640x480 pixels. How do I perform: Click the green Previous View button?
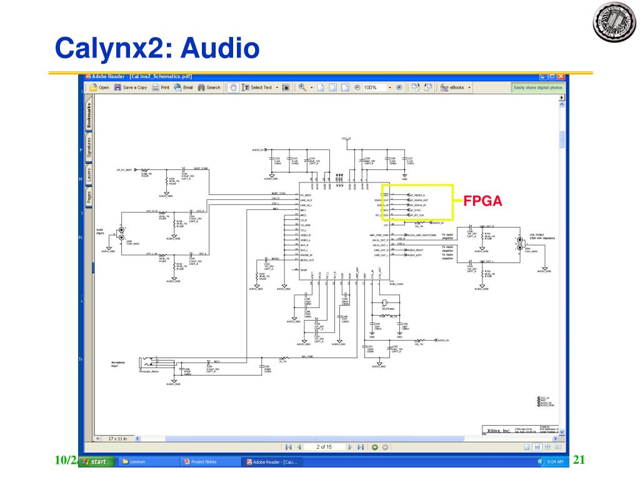click(375, 447)
